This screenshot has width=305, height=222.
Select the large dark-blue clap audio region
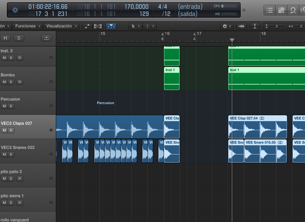coord(110,127)
